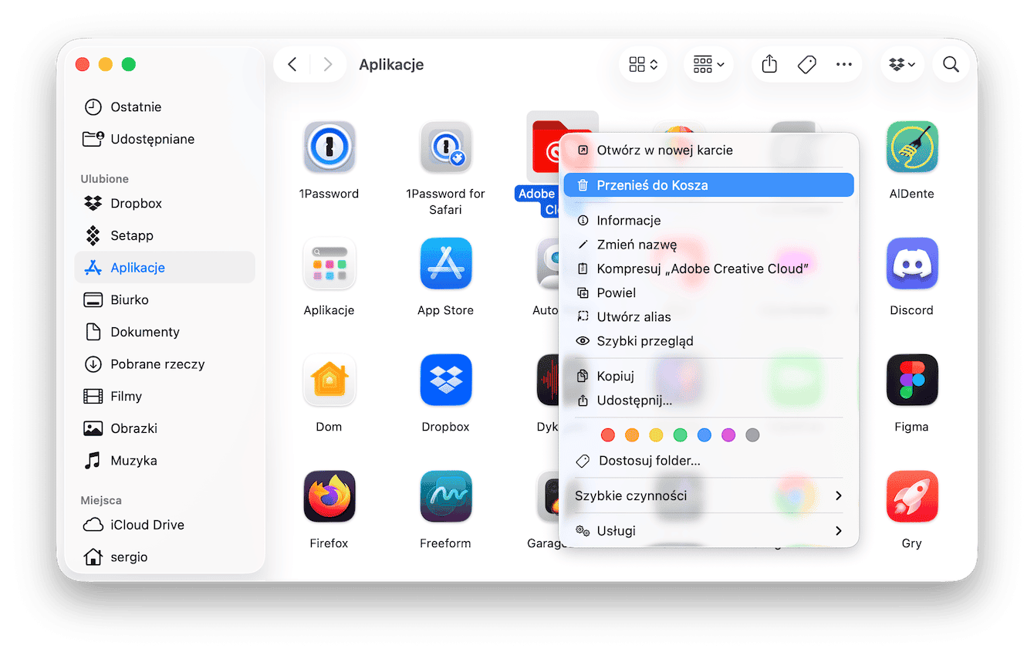This screenshot has width=1034, height=656.
Task: Select the Aplikacje launcher app icon
Action: (x=329, y=263)
